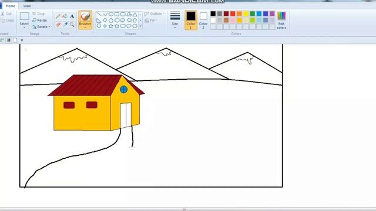Click the white door of the house
Viewport: 376px width, 211px height.
126,115
